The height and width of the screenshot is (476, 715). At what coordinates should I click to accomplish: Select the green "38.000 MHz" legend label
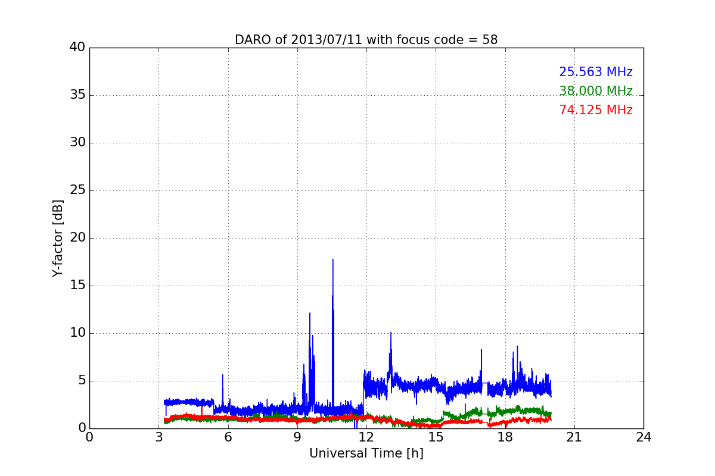[x=596, y=91]
